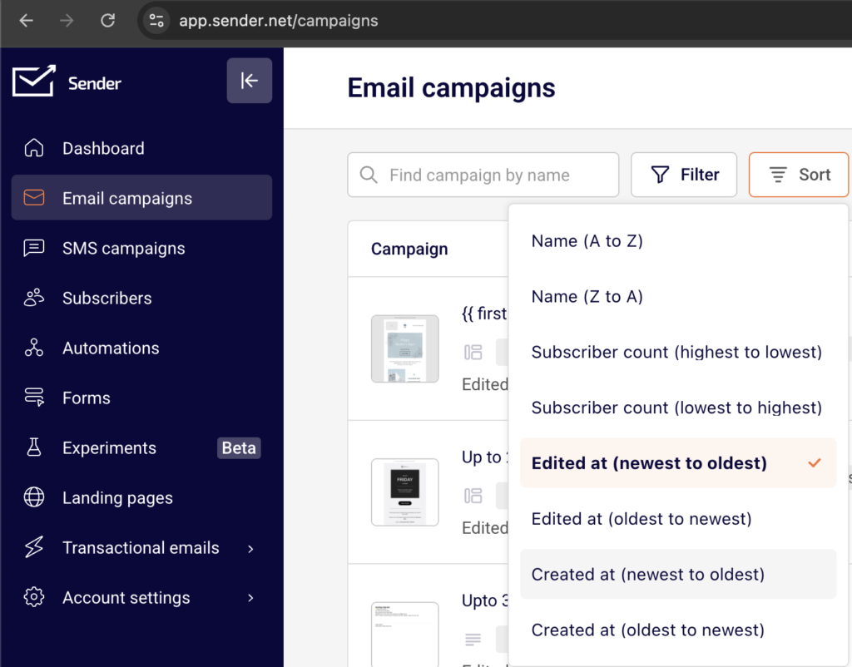Click the Automations nodes icon
The width and height of the screenshot is (852, 667).
pyautogui.click(x=33, y=348)
